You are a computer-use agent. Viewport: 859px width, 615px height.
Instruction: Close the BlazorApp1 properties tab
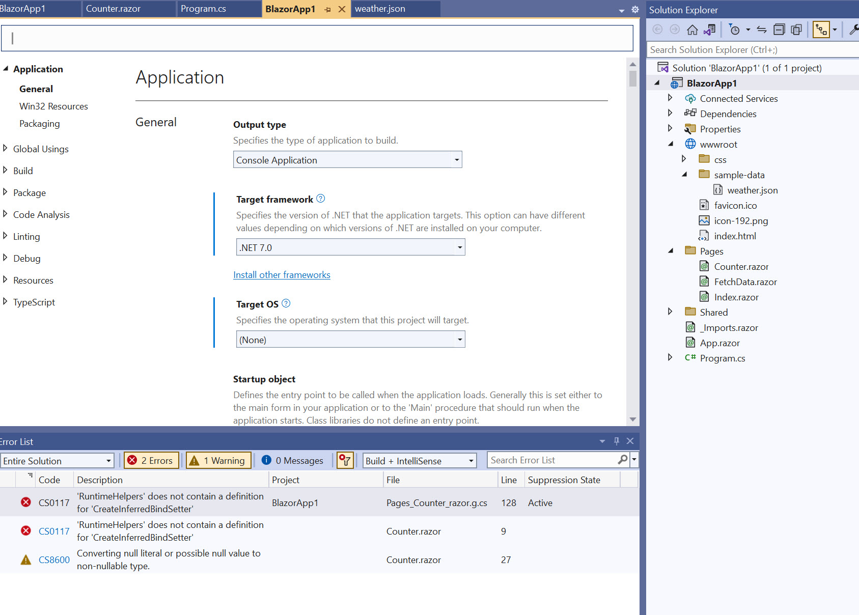point(342,9)
